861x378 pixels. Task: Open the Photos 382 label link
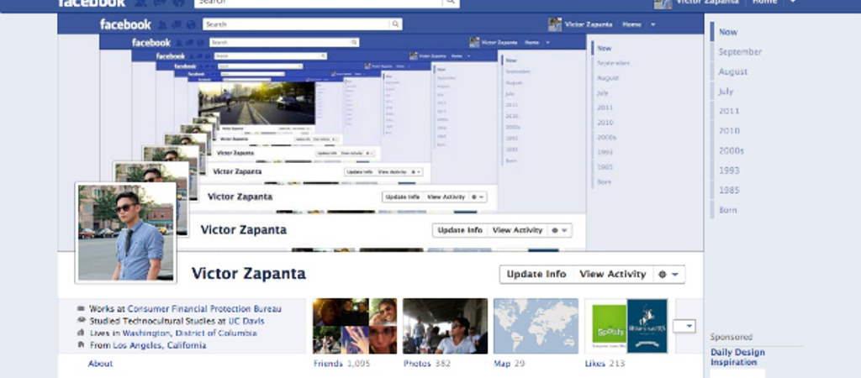425,363
